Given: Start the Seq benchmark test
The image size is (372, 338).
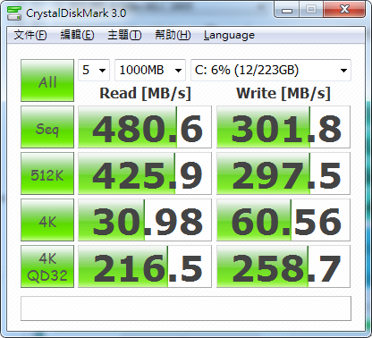Looking at the screenshot, I should pyautogui.click(x=47, y=127).
